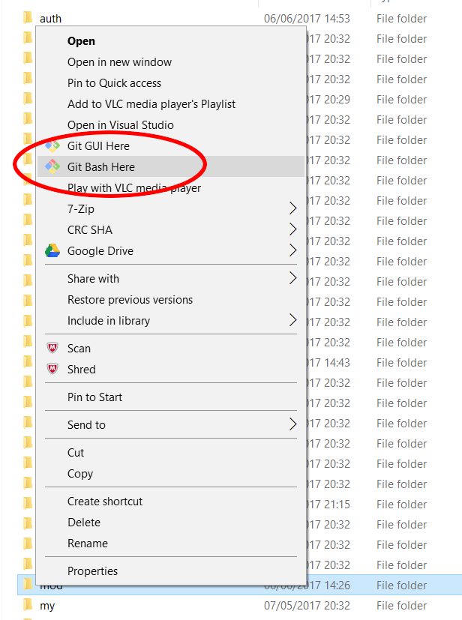
Task: Select Restore previous versions
Action: [x=171, y=299]
